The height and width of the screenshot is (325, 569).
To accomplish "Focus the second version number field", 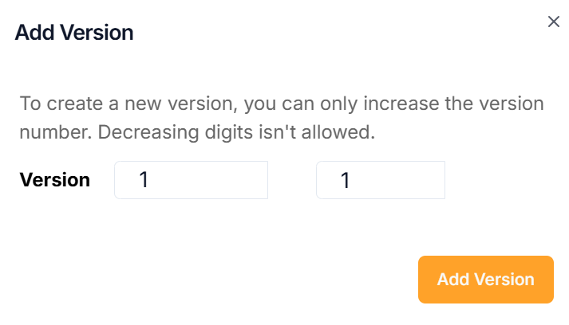I will pyautogui.click(x=380, y=180).
